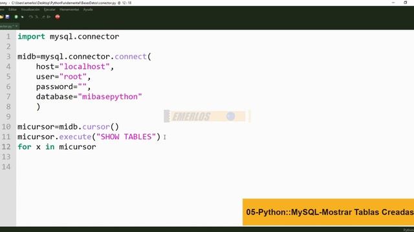414x232 pixels.
Task: Click the "cursor" method on line 10
Action: (x=96, y=127)
